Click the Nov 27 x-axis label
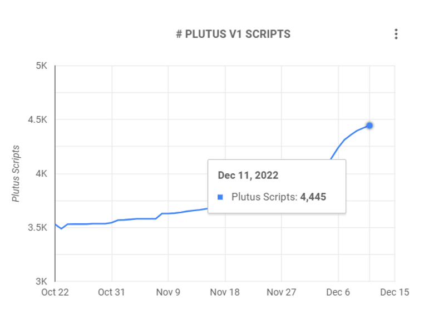Image resolution: width=434 pixels, height=315 pixels. 282,292
